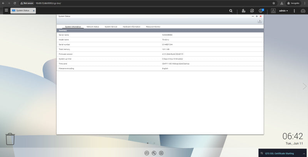This screenshot has height=157, width=308.
Task: Click the desktop clock 06:42
Action: (293, 136)
